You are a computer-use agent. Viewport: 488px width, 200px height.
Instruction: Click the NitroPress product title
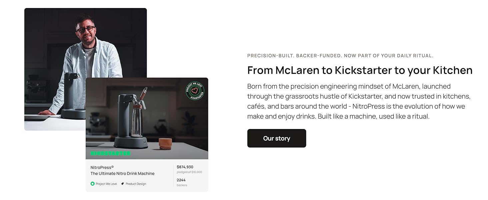coord(102,167)
